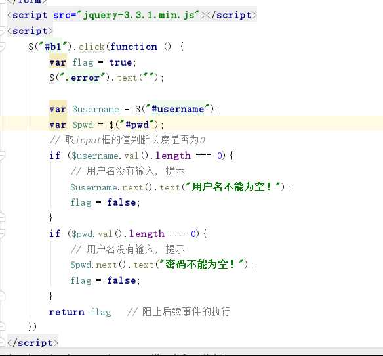383x356 pixels.
Task: Collapse the opening script tag fold marker
Action: point(2,31)
